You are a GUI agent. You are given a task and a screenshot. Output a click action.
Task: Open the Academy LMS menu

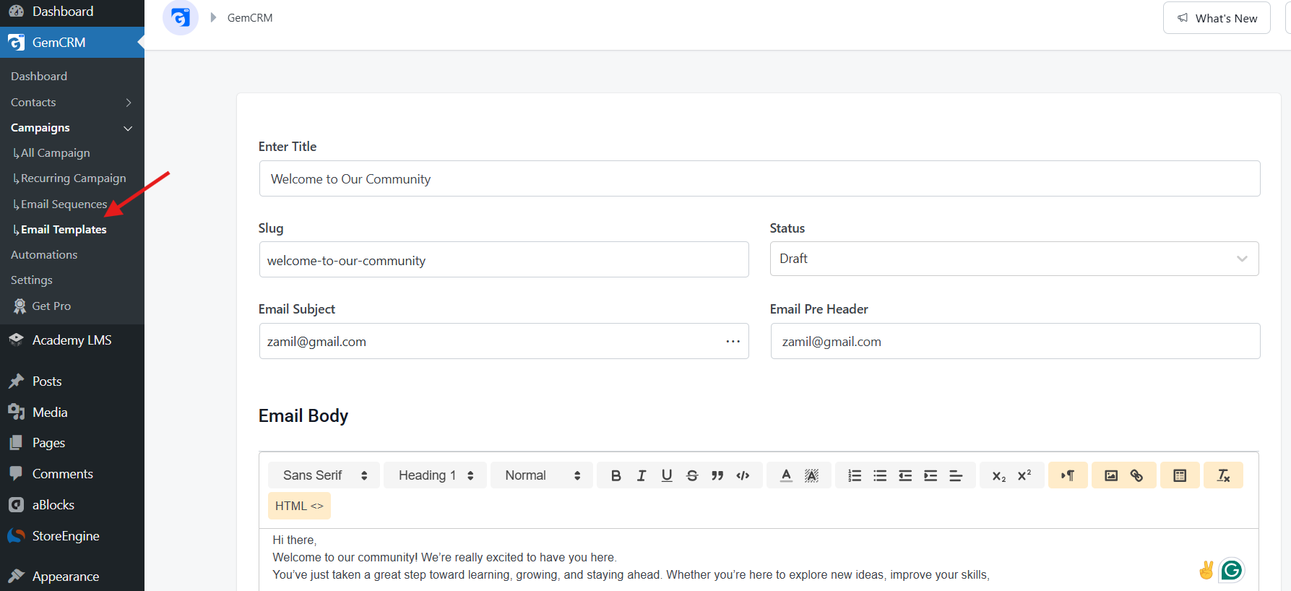[72, 340]
